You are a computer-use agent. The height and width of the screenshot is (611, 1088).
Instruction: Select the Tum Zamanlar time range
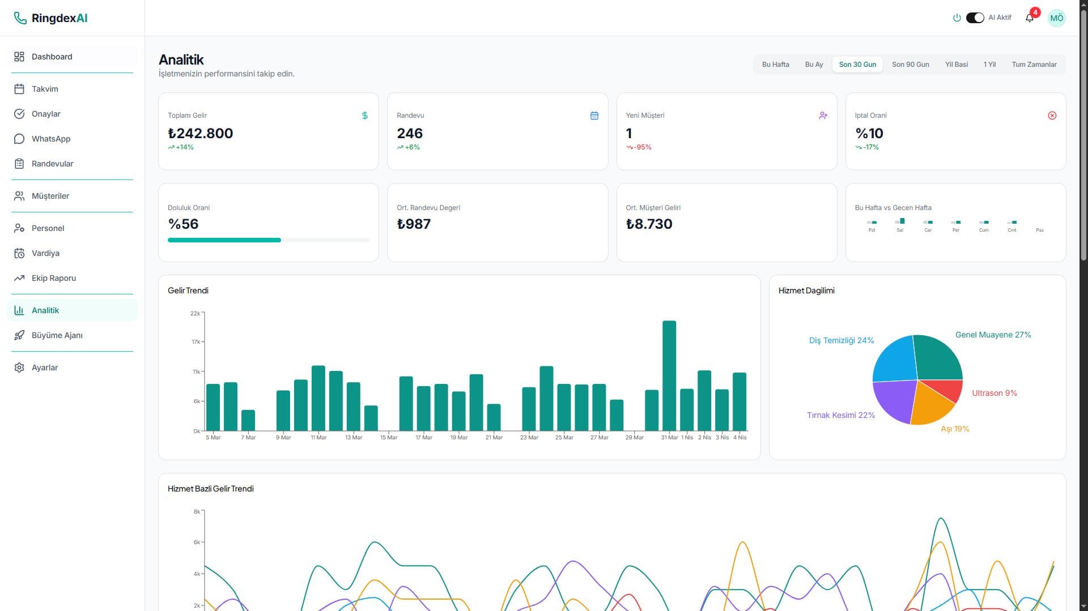point(1034,65)
